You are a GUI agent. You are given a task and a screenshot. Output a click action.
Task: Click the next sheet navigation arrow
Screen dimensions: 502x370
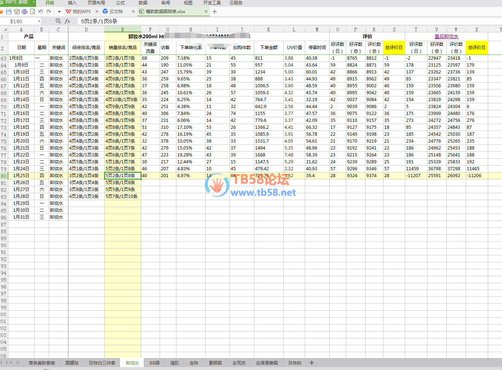(x=11, y=362)
